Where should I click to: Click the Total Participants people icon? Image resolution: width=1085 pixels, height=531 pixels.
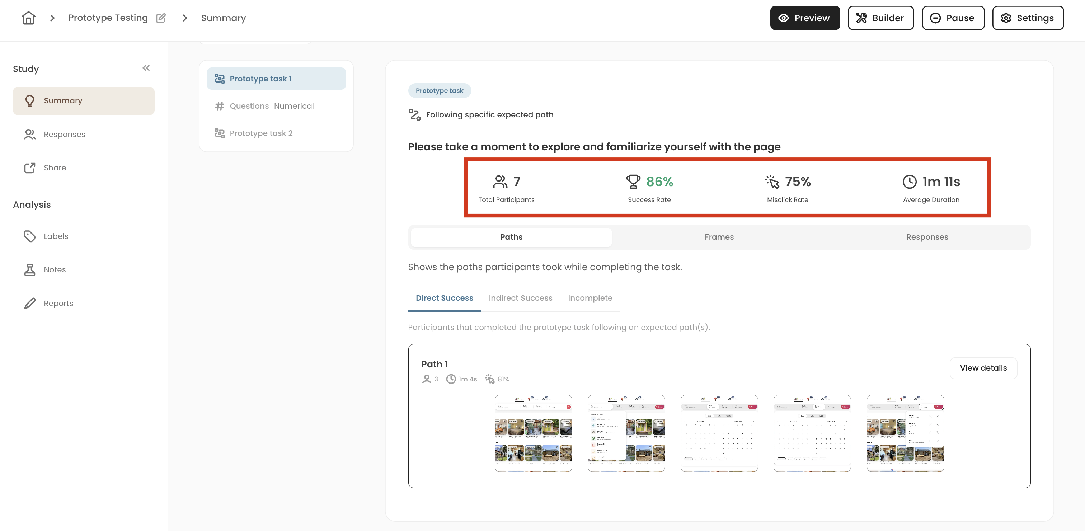[x=501, y=182]
